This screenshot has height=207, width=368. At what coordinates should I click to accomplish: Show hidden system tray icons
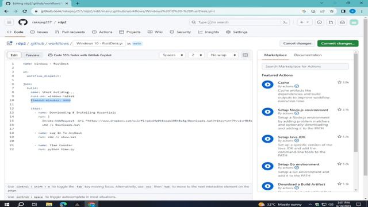(x=310, y=205)
